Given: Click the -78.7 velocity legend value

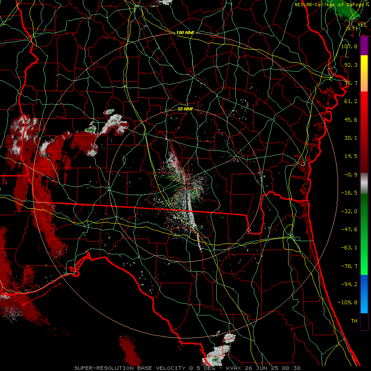Looking at the screenshot, I should coord(349,266).
